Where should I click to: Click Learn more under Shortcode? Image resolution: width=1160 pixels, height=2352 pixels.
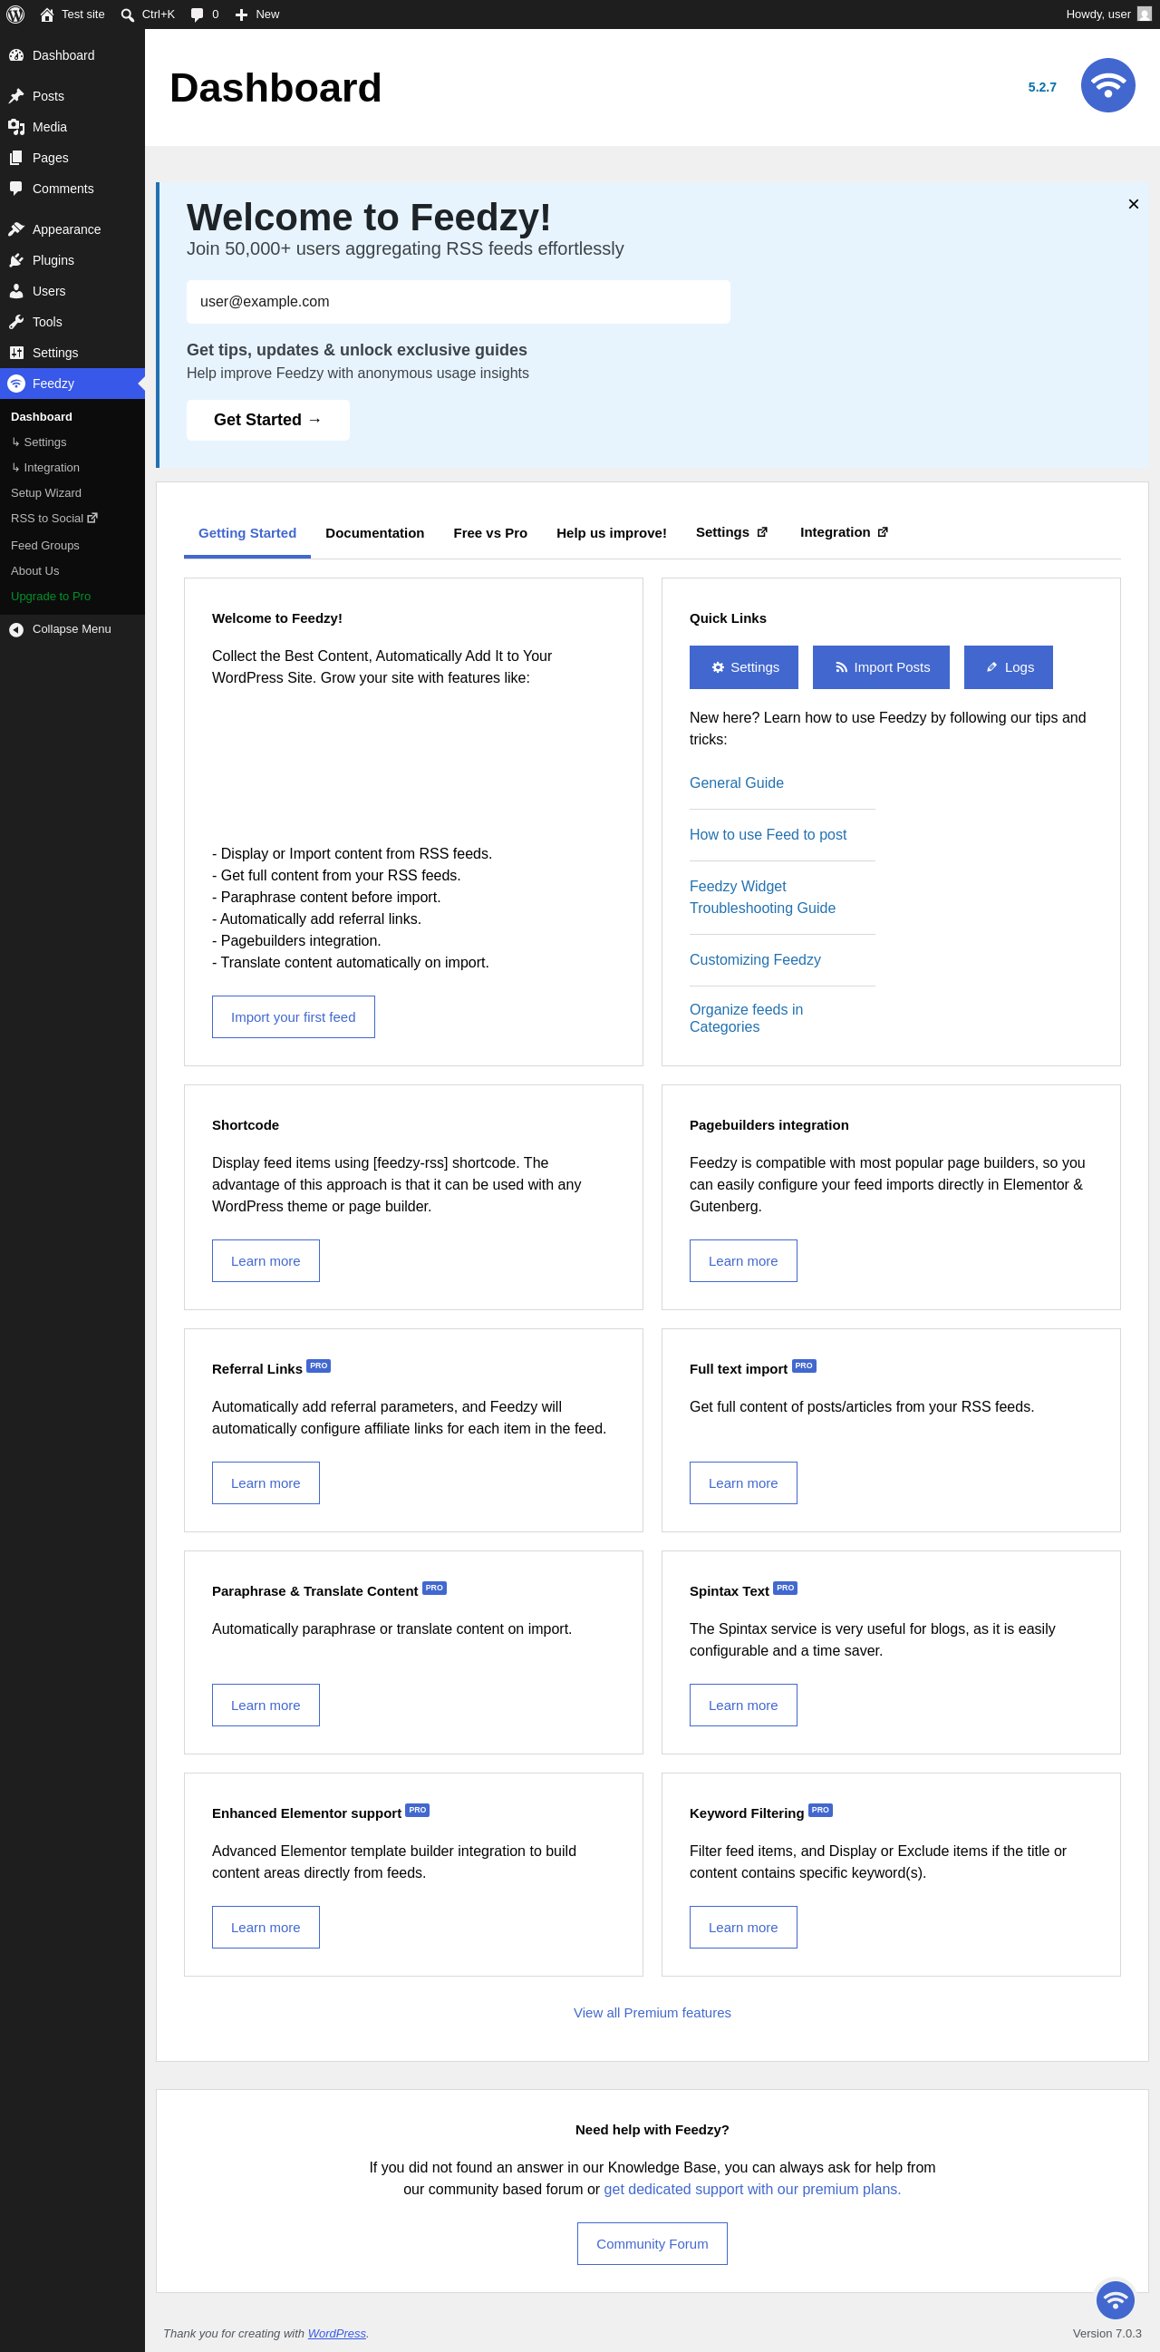point(266,1261)
